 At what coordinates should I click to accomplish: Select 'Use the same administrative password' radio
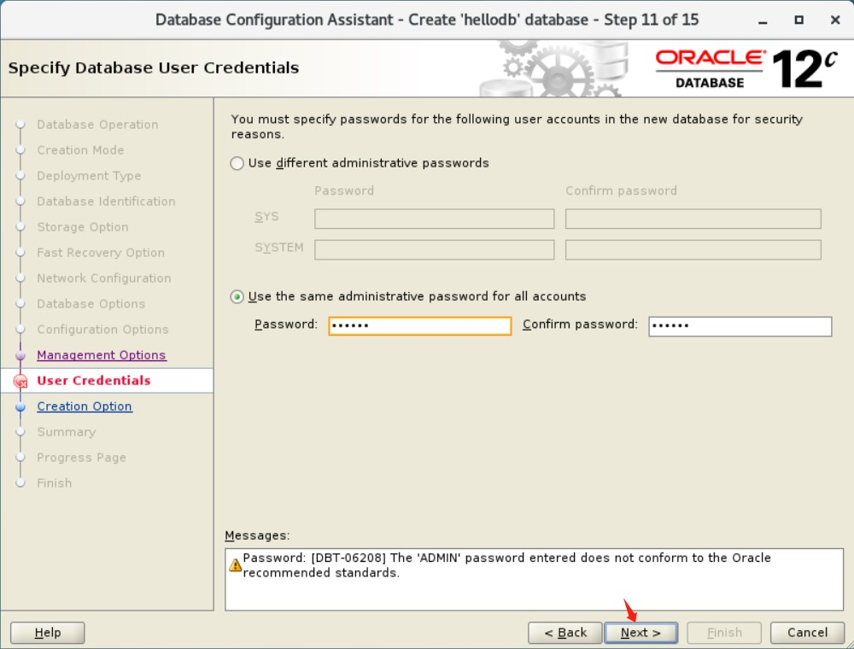(x=237, y=296)
